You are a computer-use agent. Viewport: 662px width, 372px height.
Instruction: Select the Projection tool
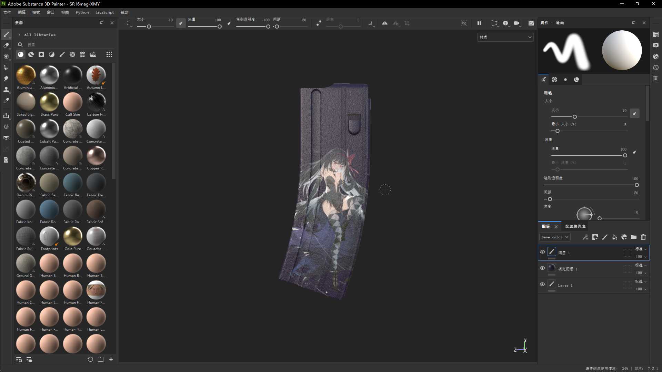click(6, 56)
